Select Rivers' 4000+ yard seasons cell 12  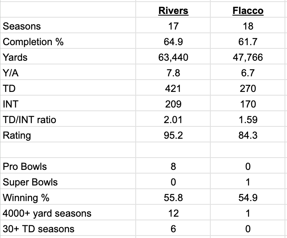[x=173, y=213]
